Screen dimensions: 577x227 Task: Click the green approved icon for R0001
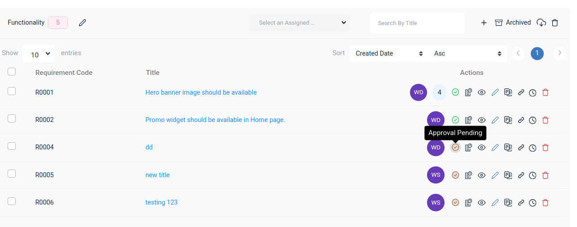coord(455,92)
